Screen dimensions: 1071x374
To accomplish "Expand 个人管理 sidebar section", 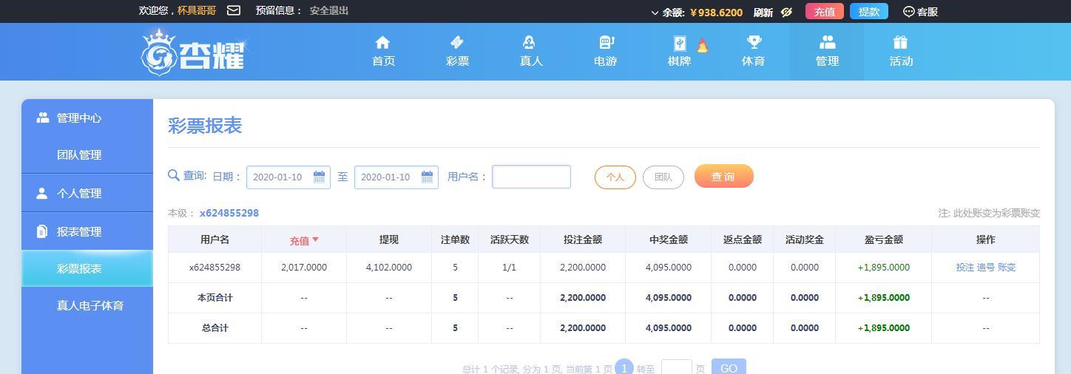I will point(87,193).
